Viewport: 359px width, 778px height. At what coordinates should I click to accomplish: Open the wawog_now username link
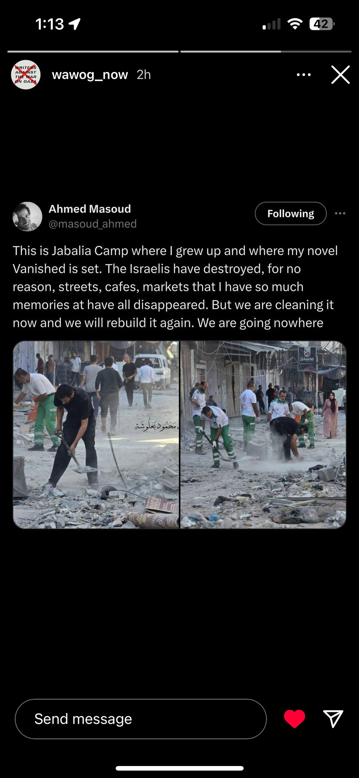click(x=90, y=75)
